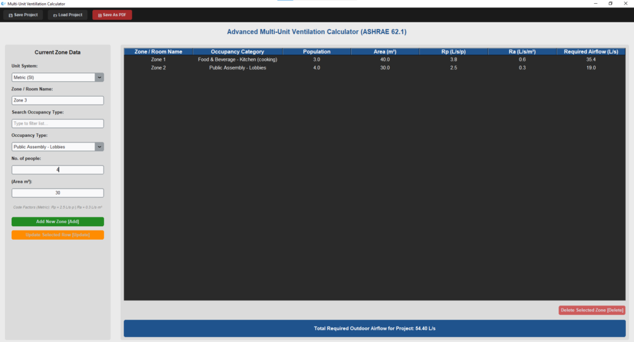Open the Unit System dropdown arrow
The height and width of the screenshot is (342, 634).
click(x=100, y=77)
